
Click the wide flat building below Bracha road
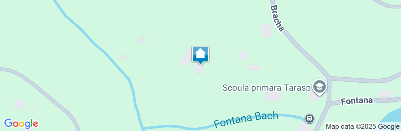click(253, 67)
